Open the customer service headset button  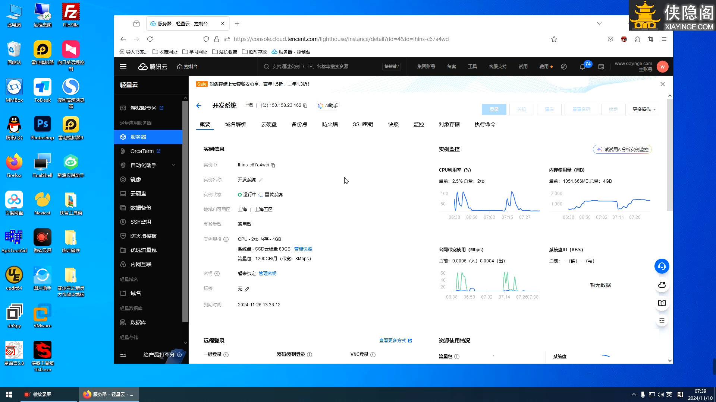tap(662, 266)
